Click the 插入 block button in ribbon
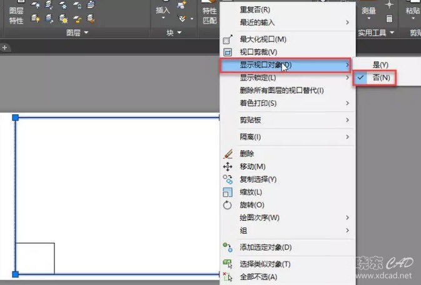This screenshot has width=421, height=285. 163,11
